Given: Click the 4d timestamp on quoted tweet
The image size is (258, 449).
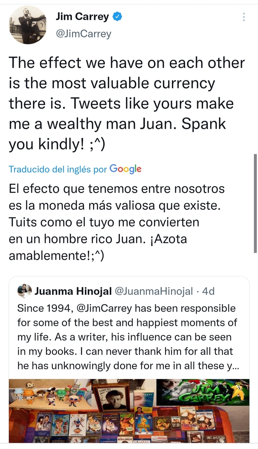Looking at the screenshot, I should pos(208,291).
